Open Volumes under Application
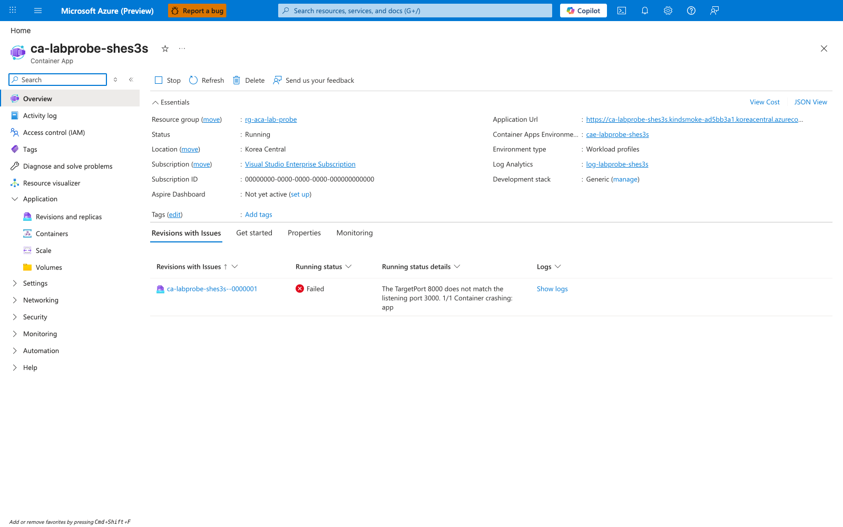 [x=48, y=267]
